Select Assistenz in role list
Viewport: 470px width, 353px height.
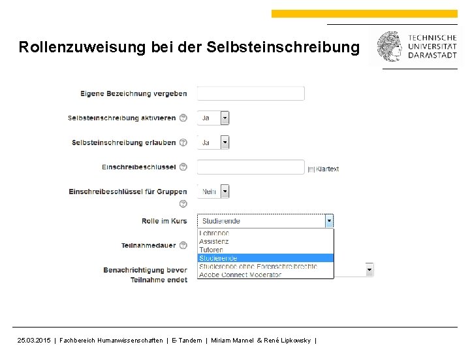tap(265, 241)
